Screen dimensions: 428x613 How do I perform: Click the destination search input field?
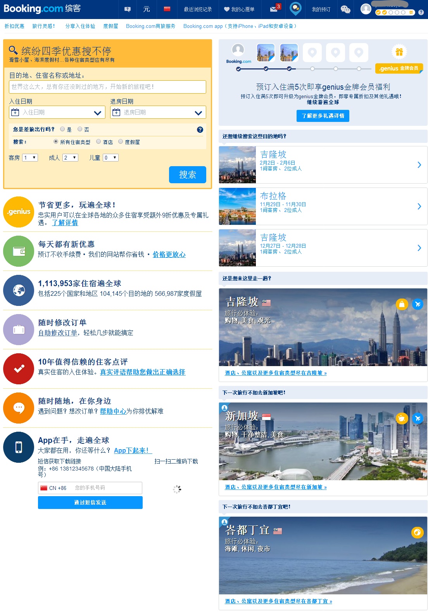107,87
